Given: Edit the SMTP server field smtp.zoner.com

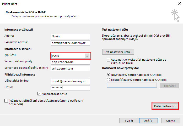Looking at the screenshot, I should pyautogui.click(x=70, y=68).
